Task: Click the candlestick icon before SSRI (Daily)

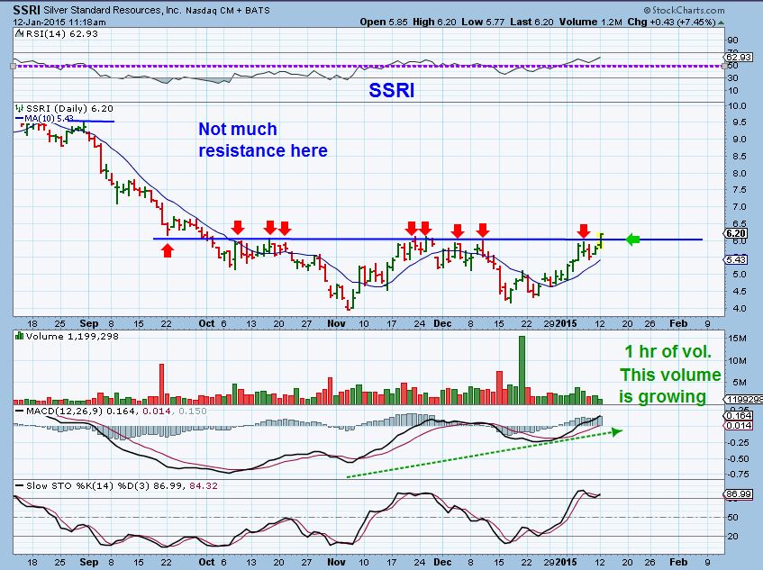Action: (20, 108)
